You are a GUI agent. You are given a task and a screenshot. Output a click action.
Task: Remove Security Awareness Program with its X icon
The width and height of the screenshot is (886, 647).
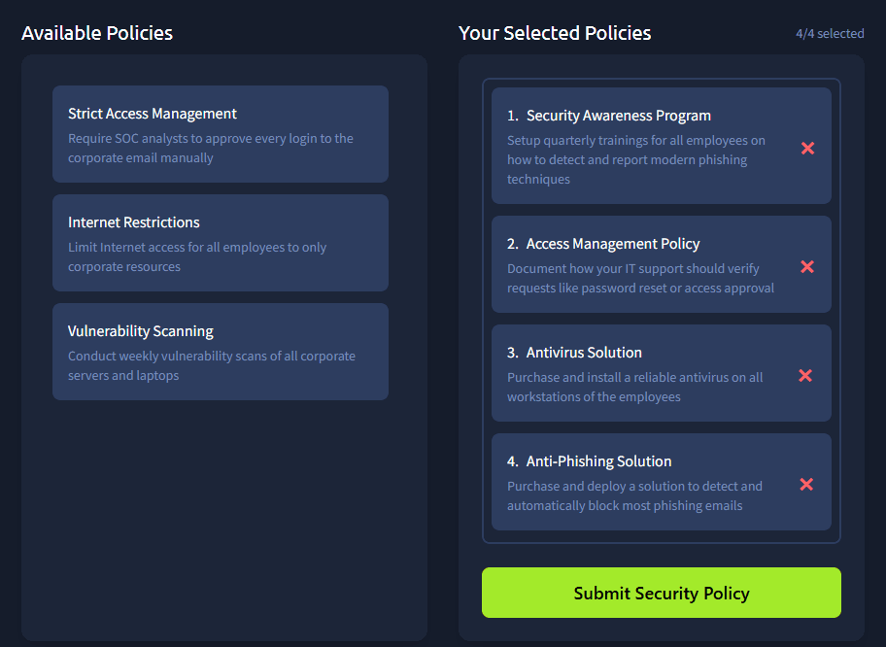coord(806,148)
